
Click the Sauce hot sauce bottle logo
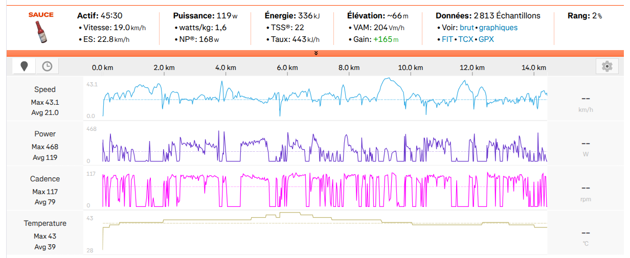[41, 27]
